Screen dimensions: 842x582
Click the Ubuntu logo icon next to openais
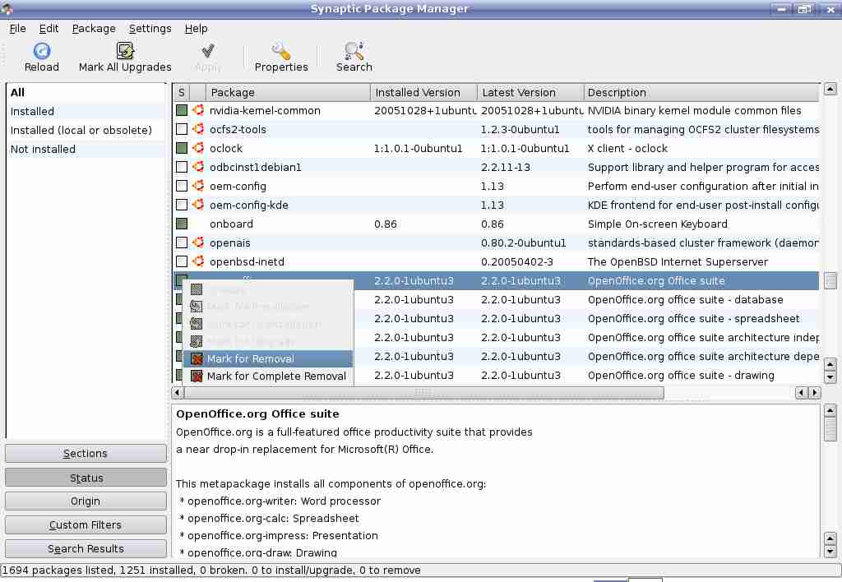coord(198,242)
